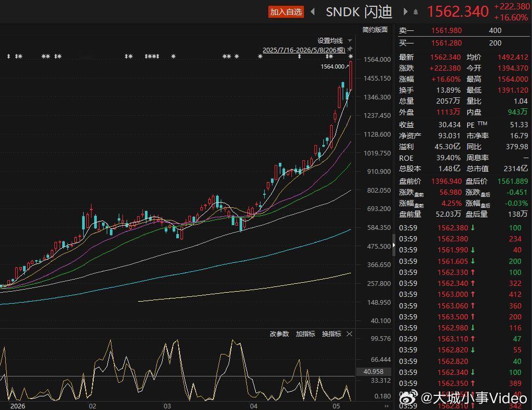Image resolution: width=532 pixels, height=410 pixels.
Task: Pin the chart range with pushpin icon
Action: (x=350, y=49)
